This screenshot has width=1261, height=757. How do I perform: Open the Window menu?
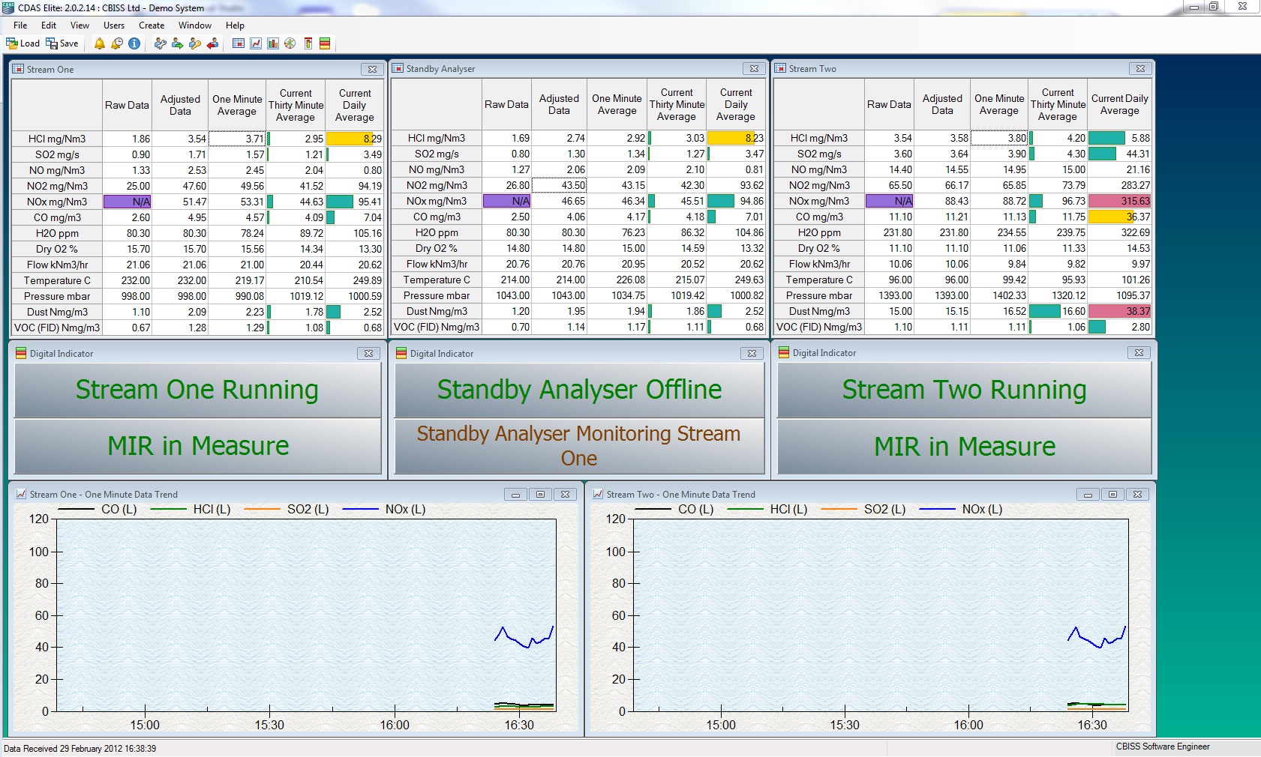click(x=195, y=25)
